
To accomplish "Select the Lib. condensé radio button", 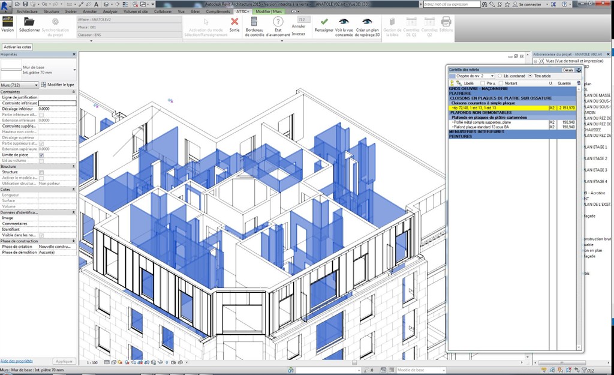I will point(499,76).
